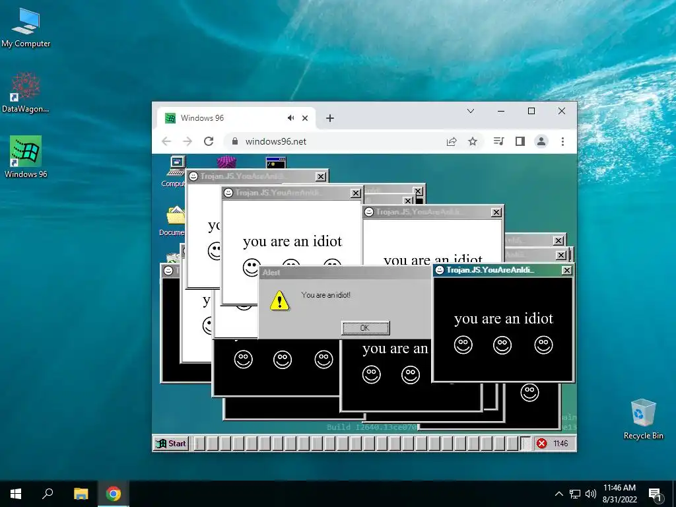Click the 11:46 AM date and time
Screen dimensions: 676x507
point(619,494)
